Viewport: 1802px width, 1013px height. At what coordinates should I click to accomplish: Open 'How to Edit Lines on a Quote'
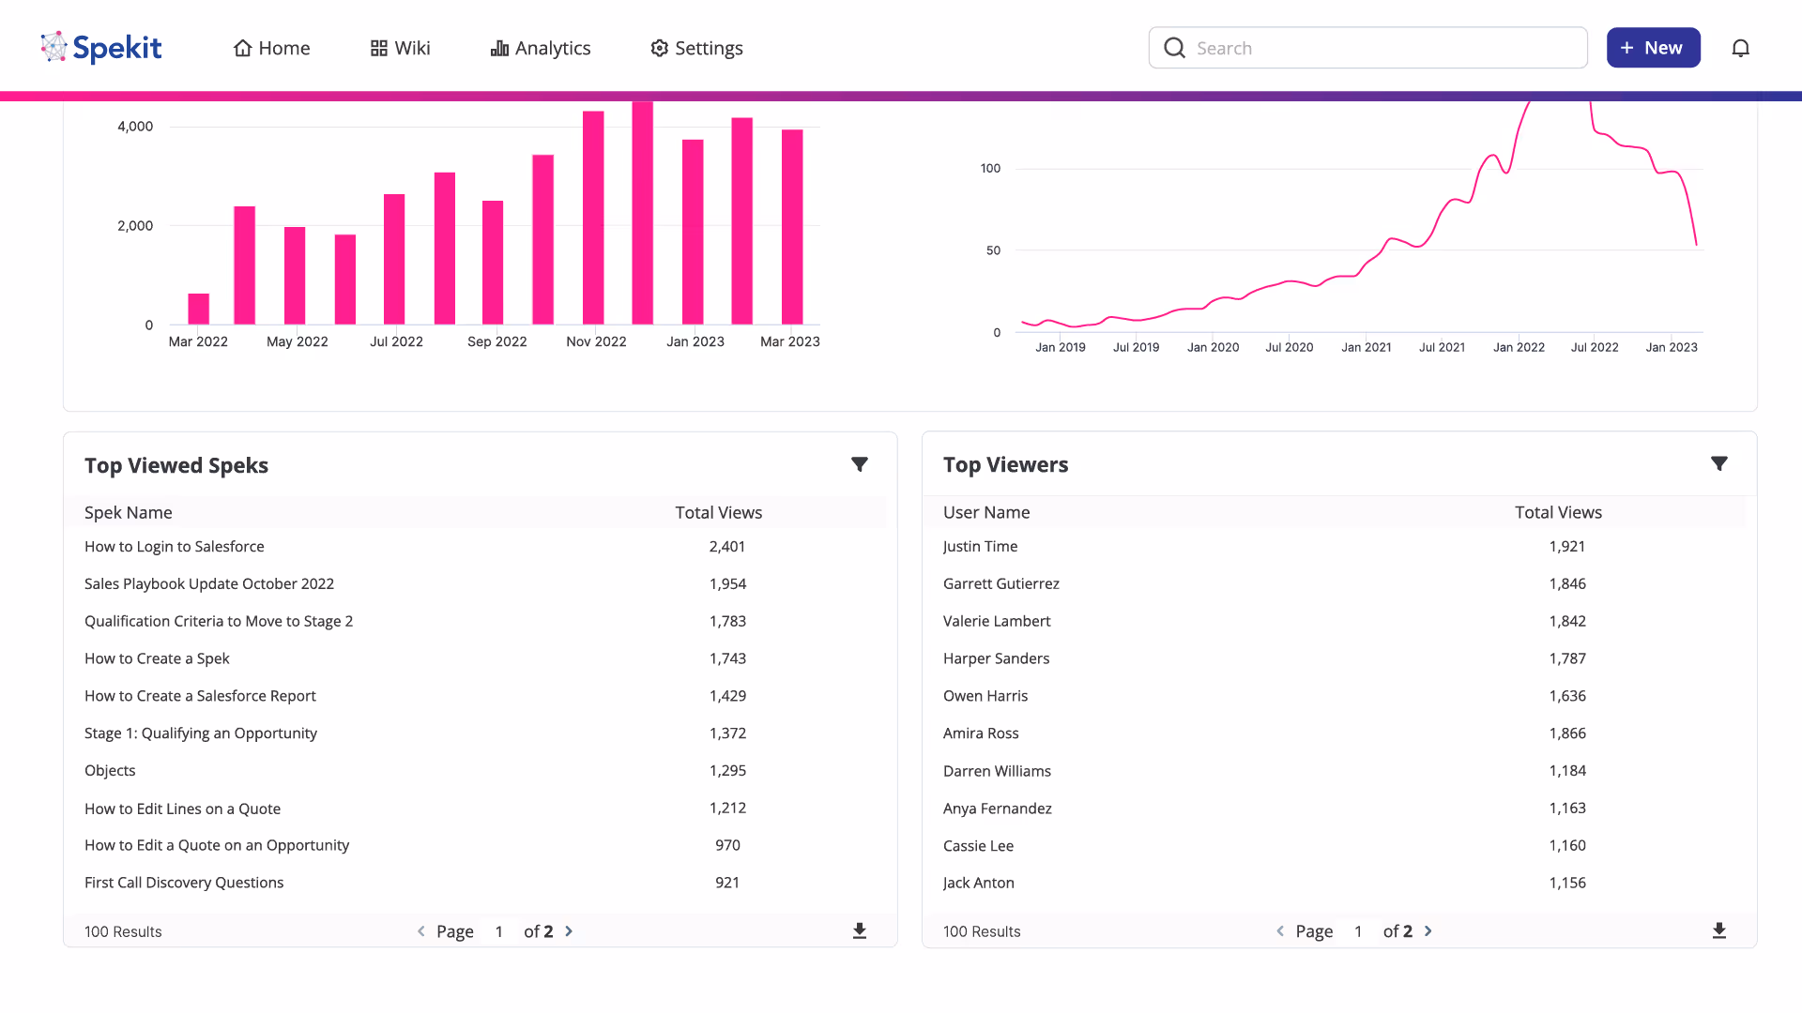[x=182, y=809]
